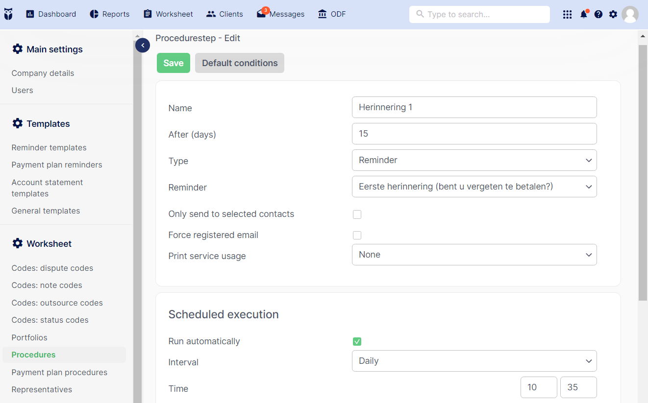Viewport: 648px width, 403px height.
Task: Open Payment plan procedures
Action: [59, 373]
